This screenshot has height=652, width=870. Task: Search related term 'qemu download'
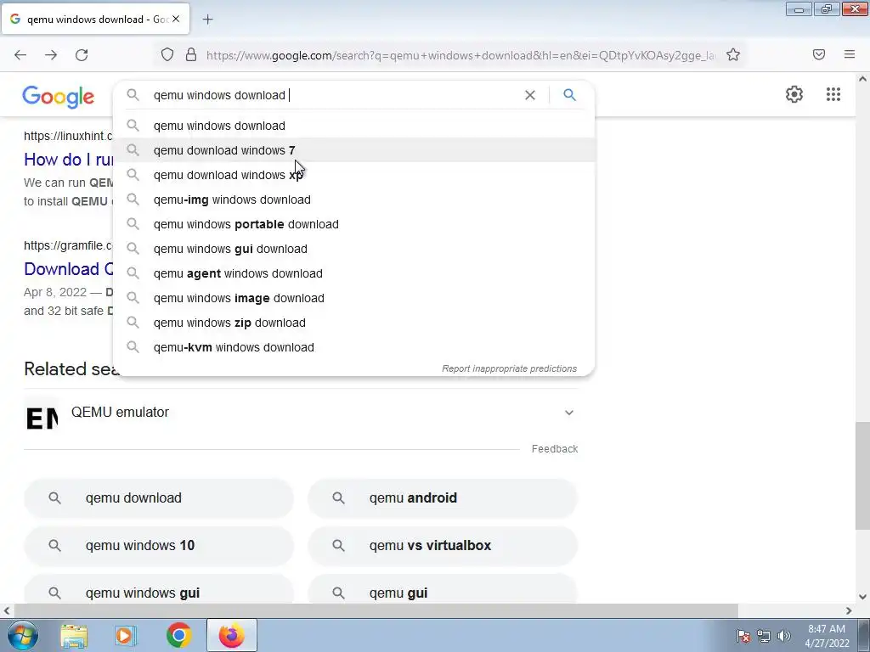tap(159, 497)
